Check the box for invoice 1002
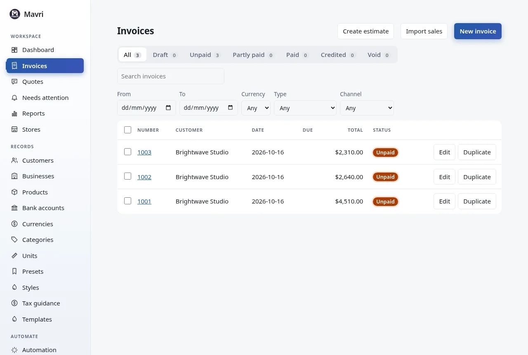528x355 pixels. click(128, 176)
